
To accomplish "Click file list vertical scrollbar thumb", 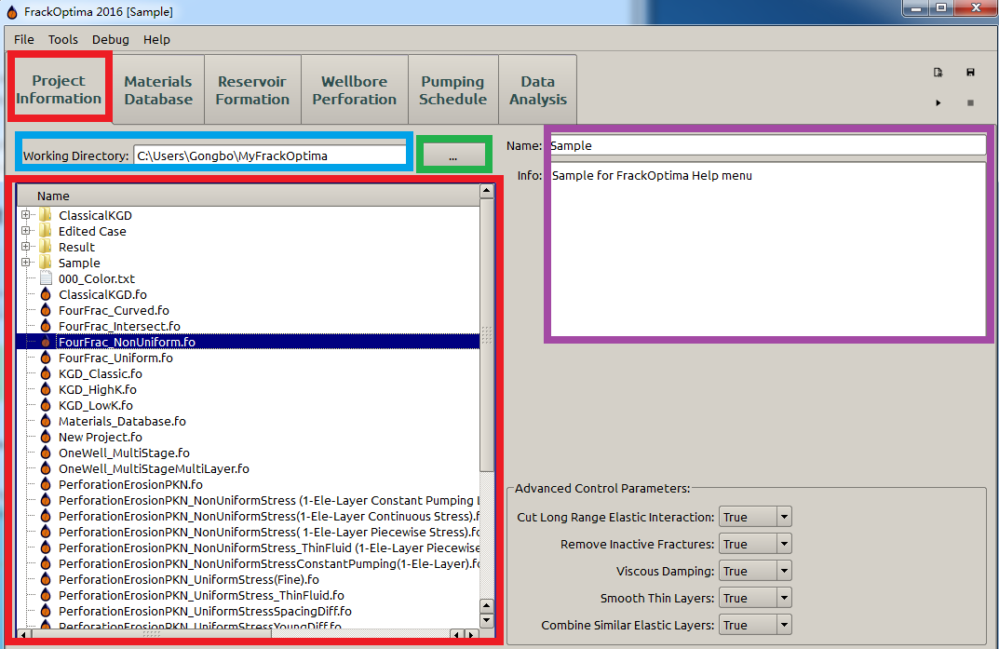I will click(487, 335).
